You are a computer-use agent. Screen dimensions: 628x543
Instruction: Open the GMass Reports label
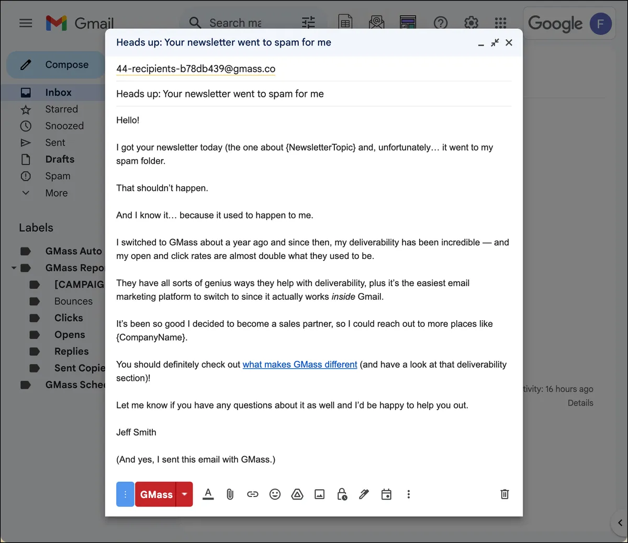point(75,268)
